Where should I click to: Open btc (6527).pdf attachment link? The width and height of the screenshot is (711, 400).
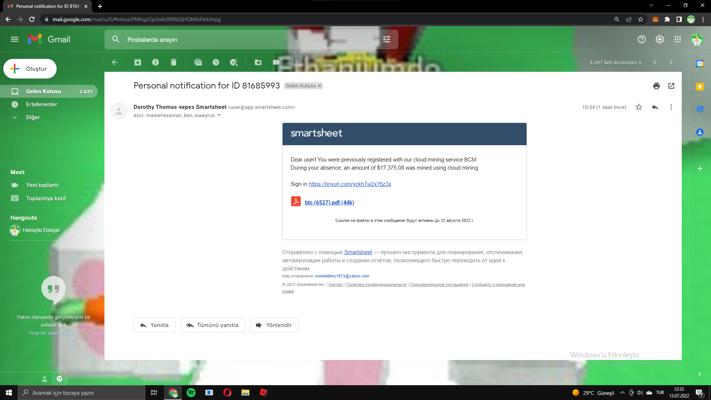[x=329, y=203]
